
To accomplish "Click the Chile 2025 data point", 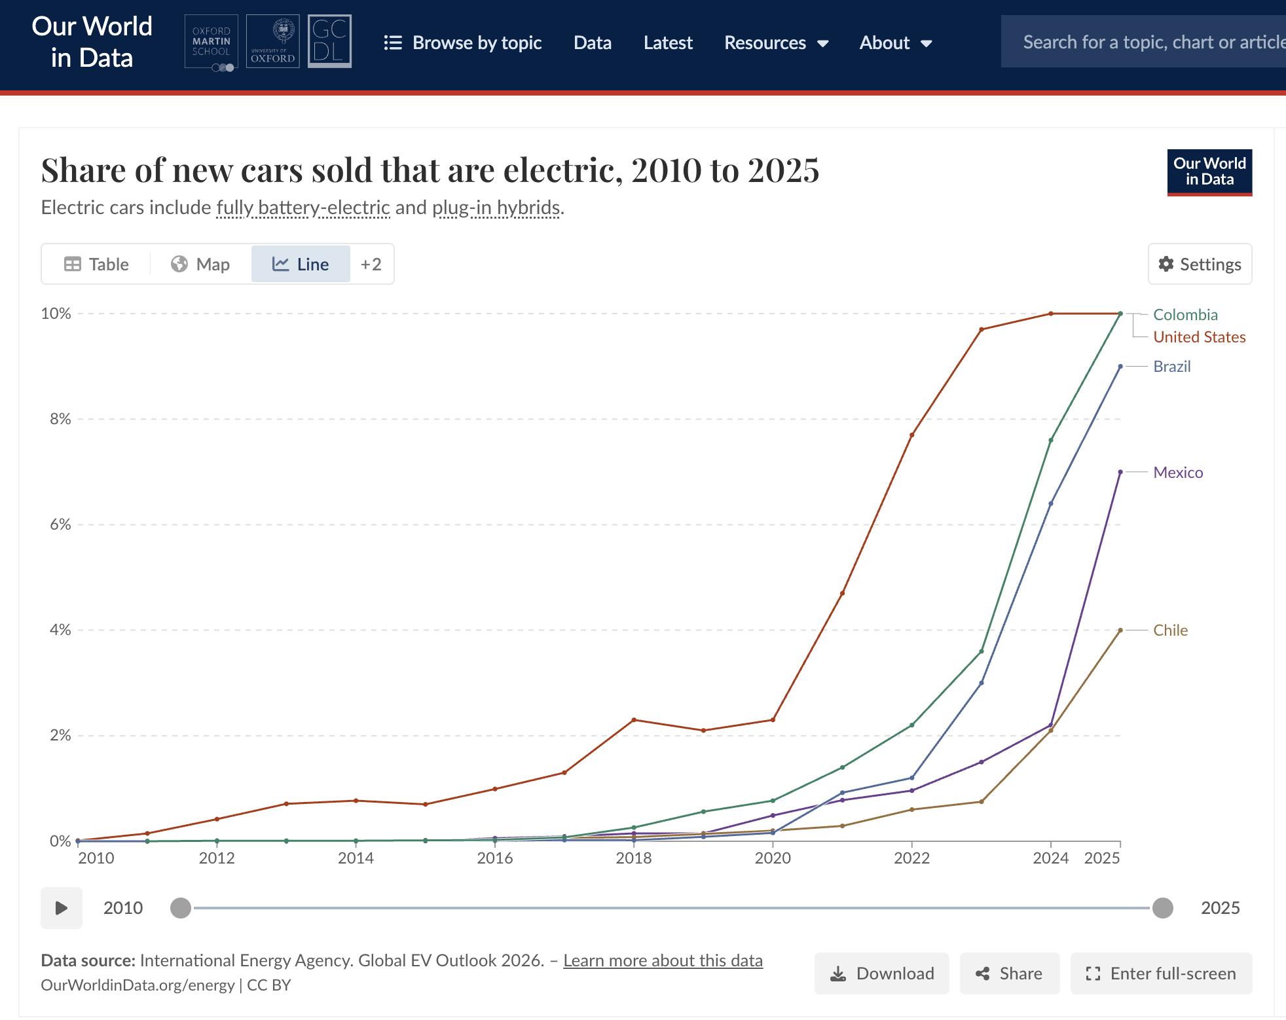I will click(x=1120, y=630).
